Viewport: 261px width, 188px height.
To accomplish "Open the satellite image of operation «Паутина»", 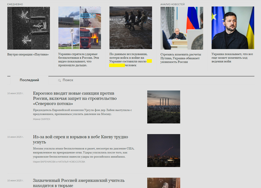I will pyautogui.click(x=28, y=28).
